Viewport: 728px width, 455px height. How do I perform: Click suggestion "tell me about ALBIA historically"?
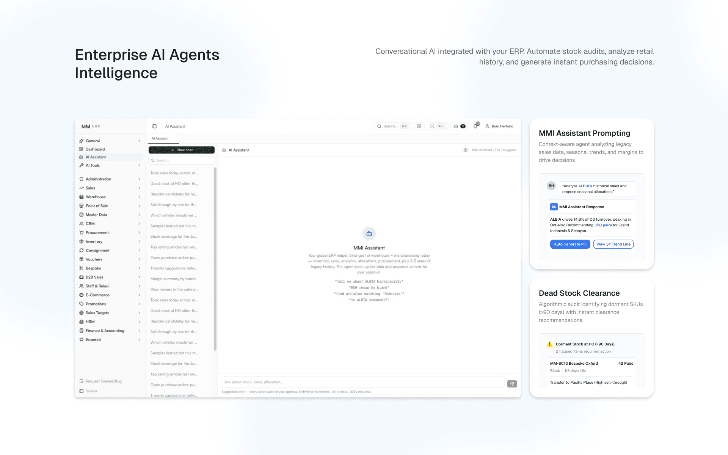click(369, 282)
